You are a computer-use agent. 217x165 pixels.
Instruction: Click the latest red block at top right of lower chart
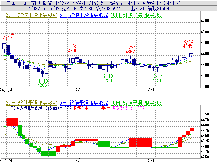[x=192, y=130]
